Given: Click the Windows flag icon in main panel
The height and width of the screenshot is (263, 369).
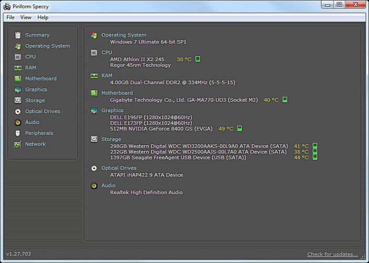Looking at the screenshot, I should tap(94, 35).
